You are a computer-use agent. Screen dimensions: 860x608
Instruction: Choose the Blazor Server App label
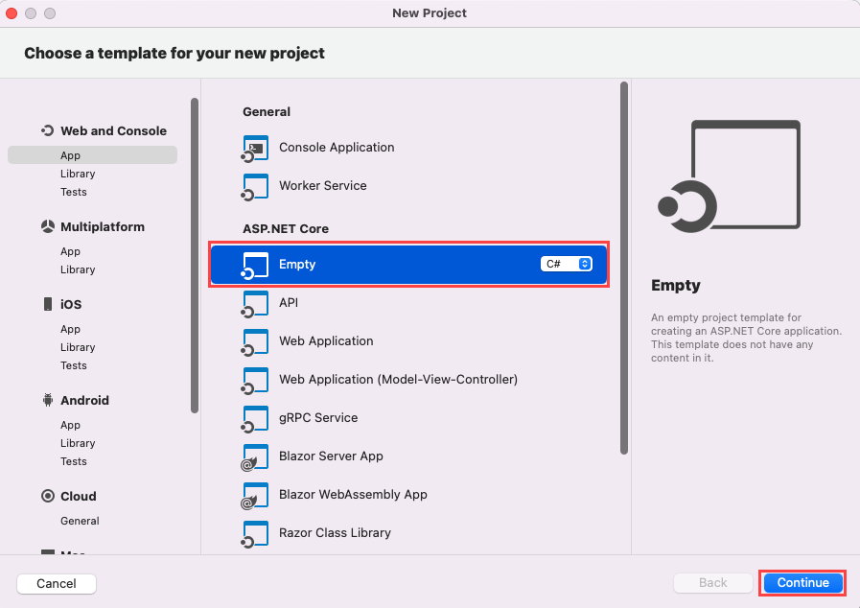332,456
